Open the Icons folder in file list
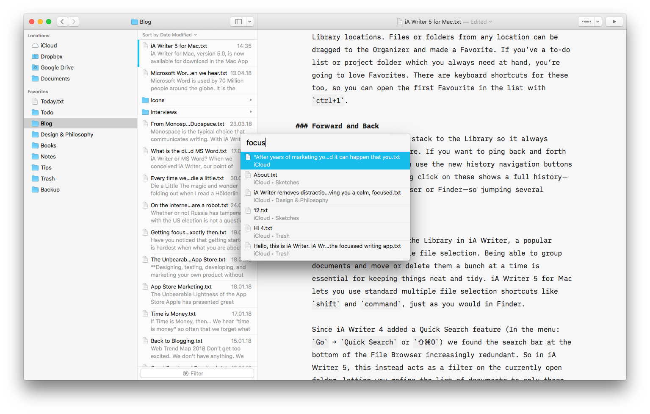The height and width of the screenshot is (414, 650). pyautogui.click(x=197, y=100)
